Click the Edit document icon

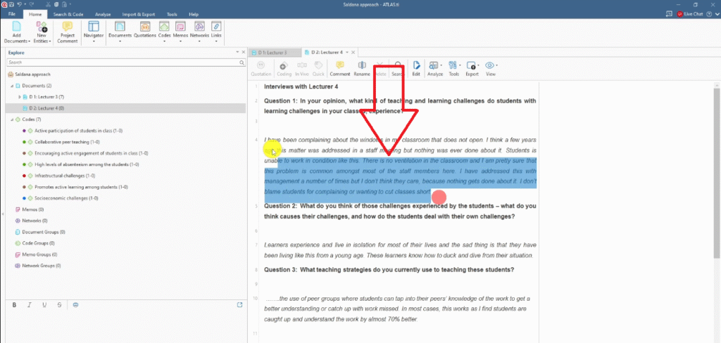(x=416, y=67)
